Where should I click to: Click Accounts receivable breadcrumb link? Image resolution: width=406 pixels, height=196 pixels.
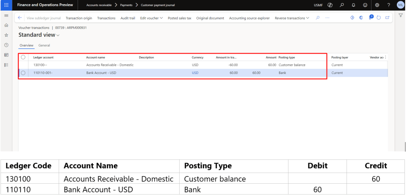[99, 5]
